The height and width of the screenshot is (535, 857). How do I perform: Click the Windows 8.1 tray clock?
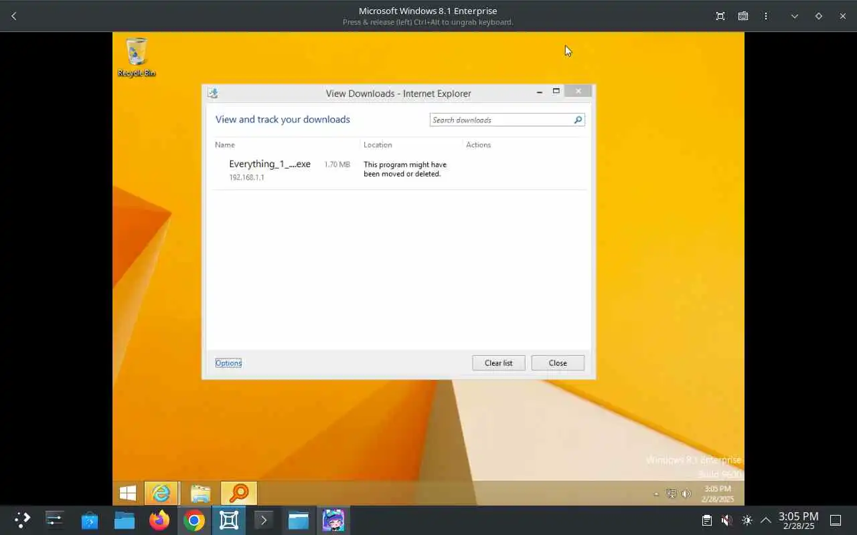718,494
